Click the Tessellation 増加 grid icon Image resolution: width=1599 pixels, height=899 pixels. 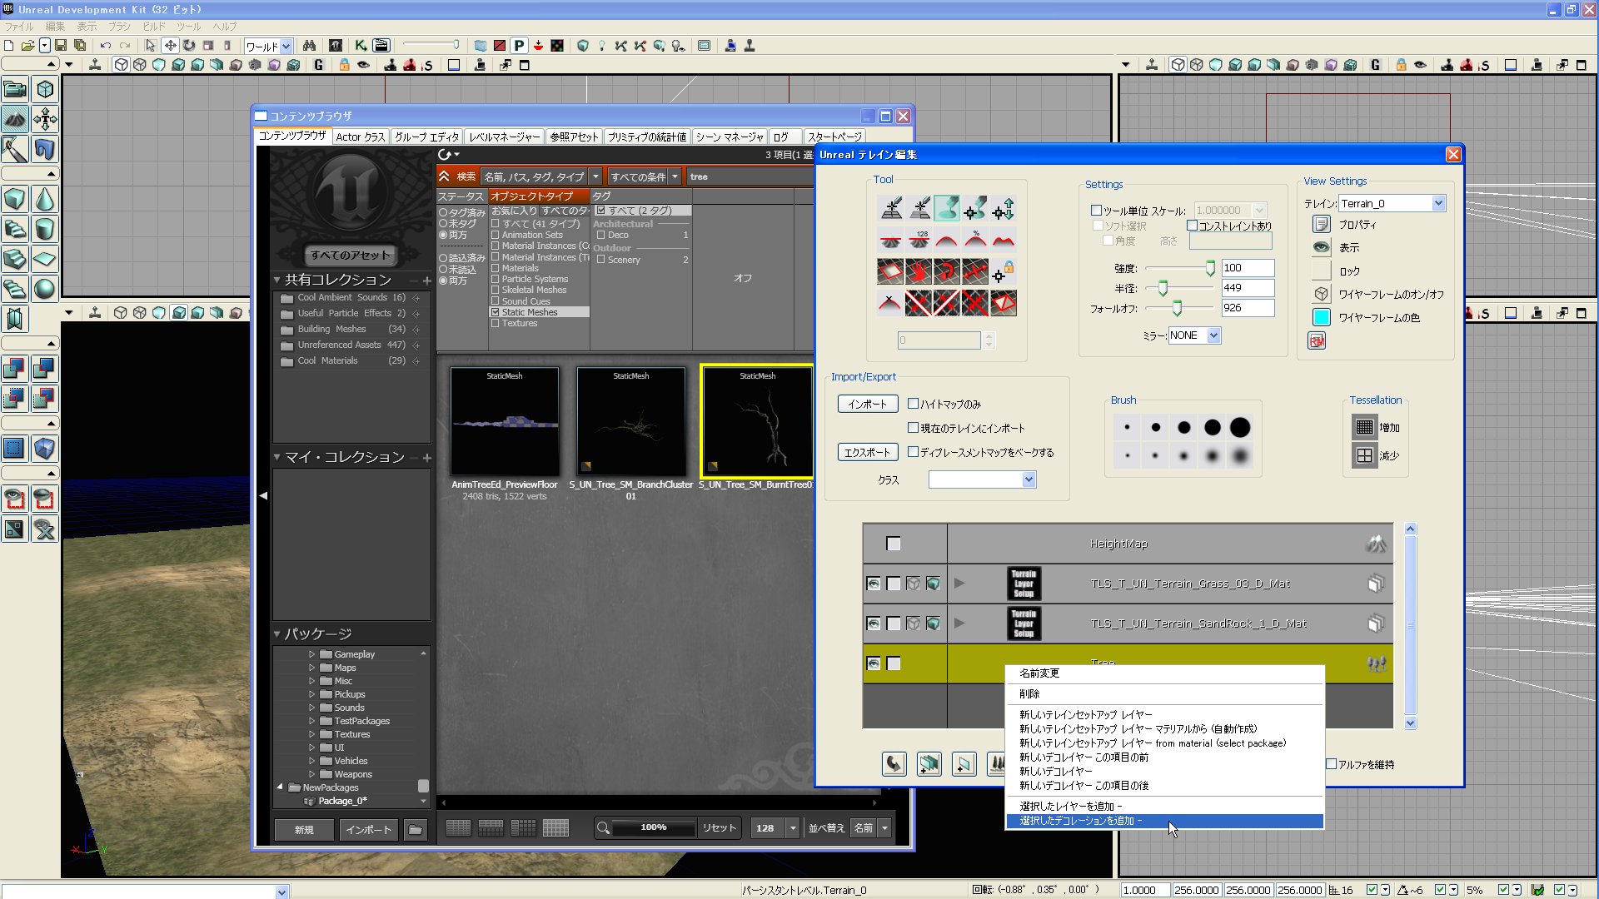pos(1364,427)
